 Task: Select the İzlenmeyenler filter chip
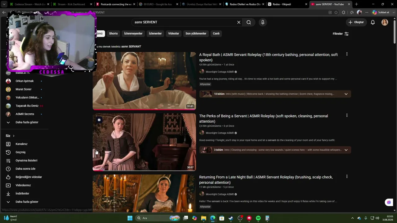(133, 33)
